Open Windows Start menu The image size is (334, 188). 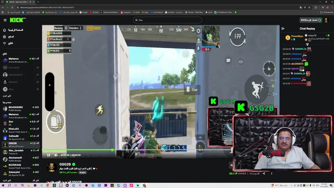(x=3, y=185)
